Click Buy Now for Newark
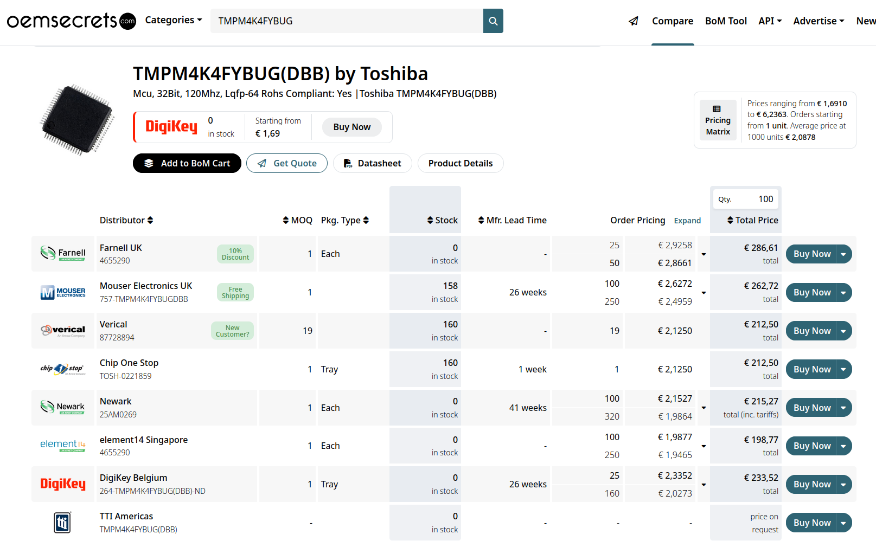The height and width of the screenshot is (560, 876). (x=811, y=408)
